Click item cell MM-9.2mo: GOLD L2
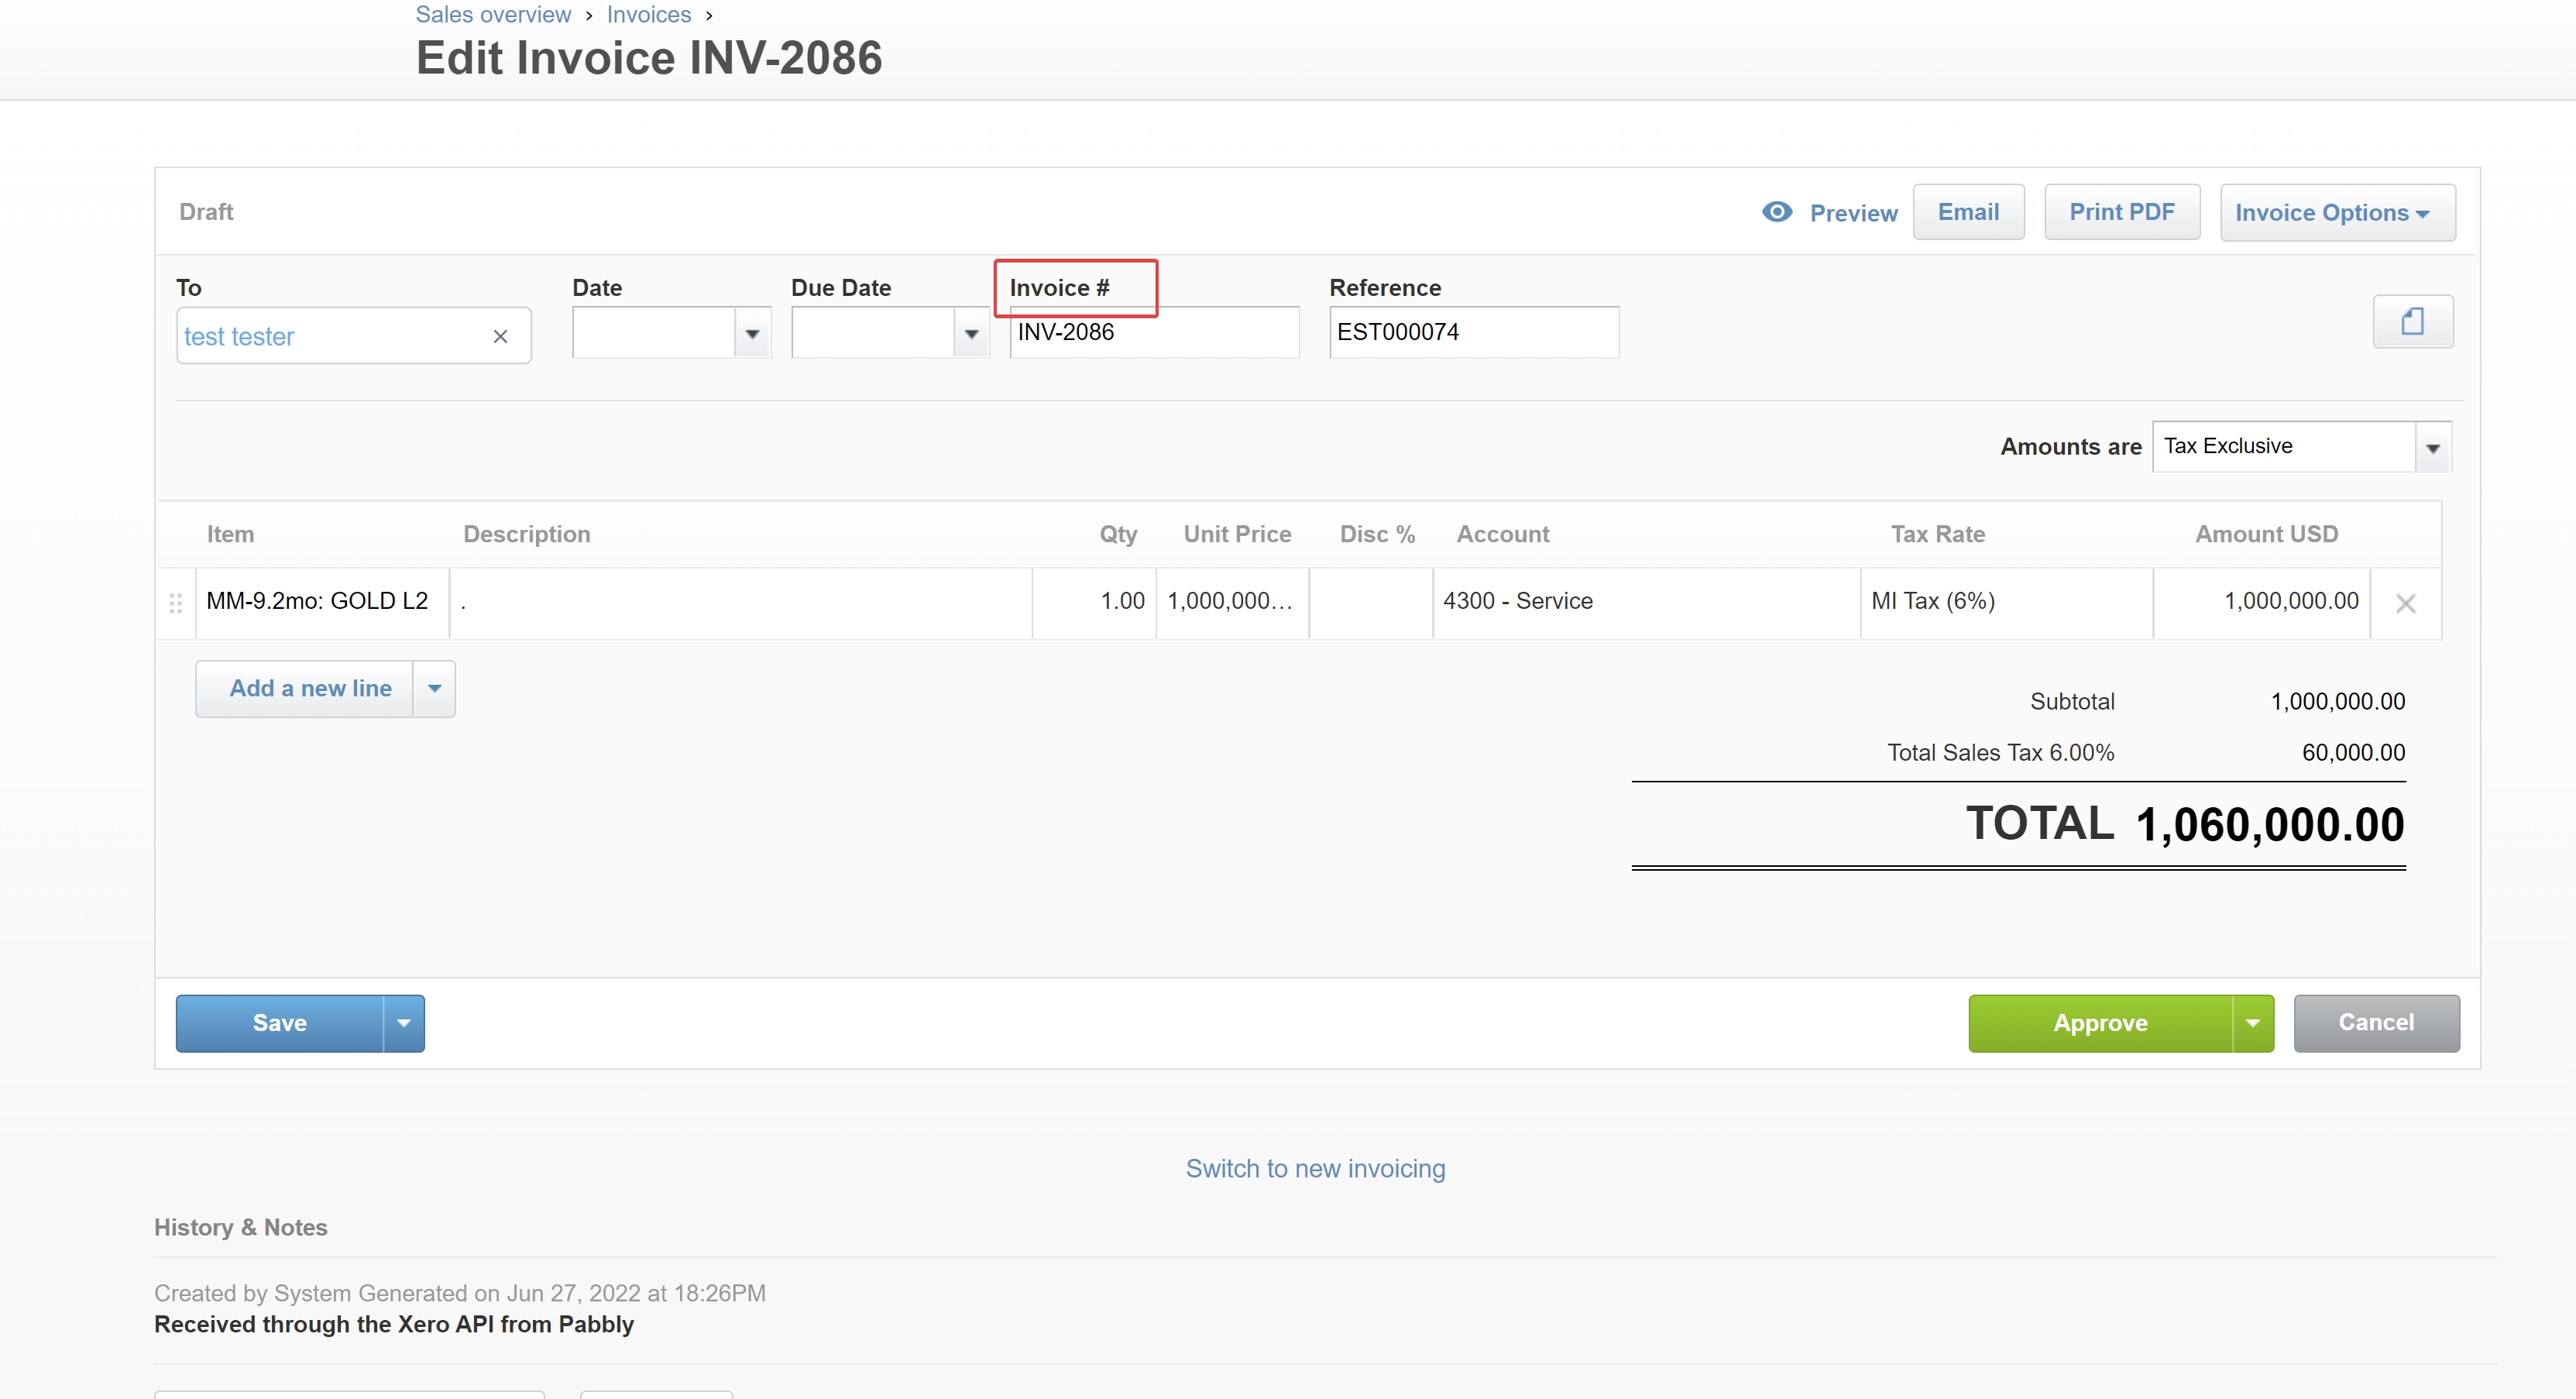The image size is (2576, 1399). point(322,602)
